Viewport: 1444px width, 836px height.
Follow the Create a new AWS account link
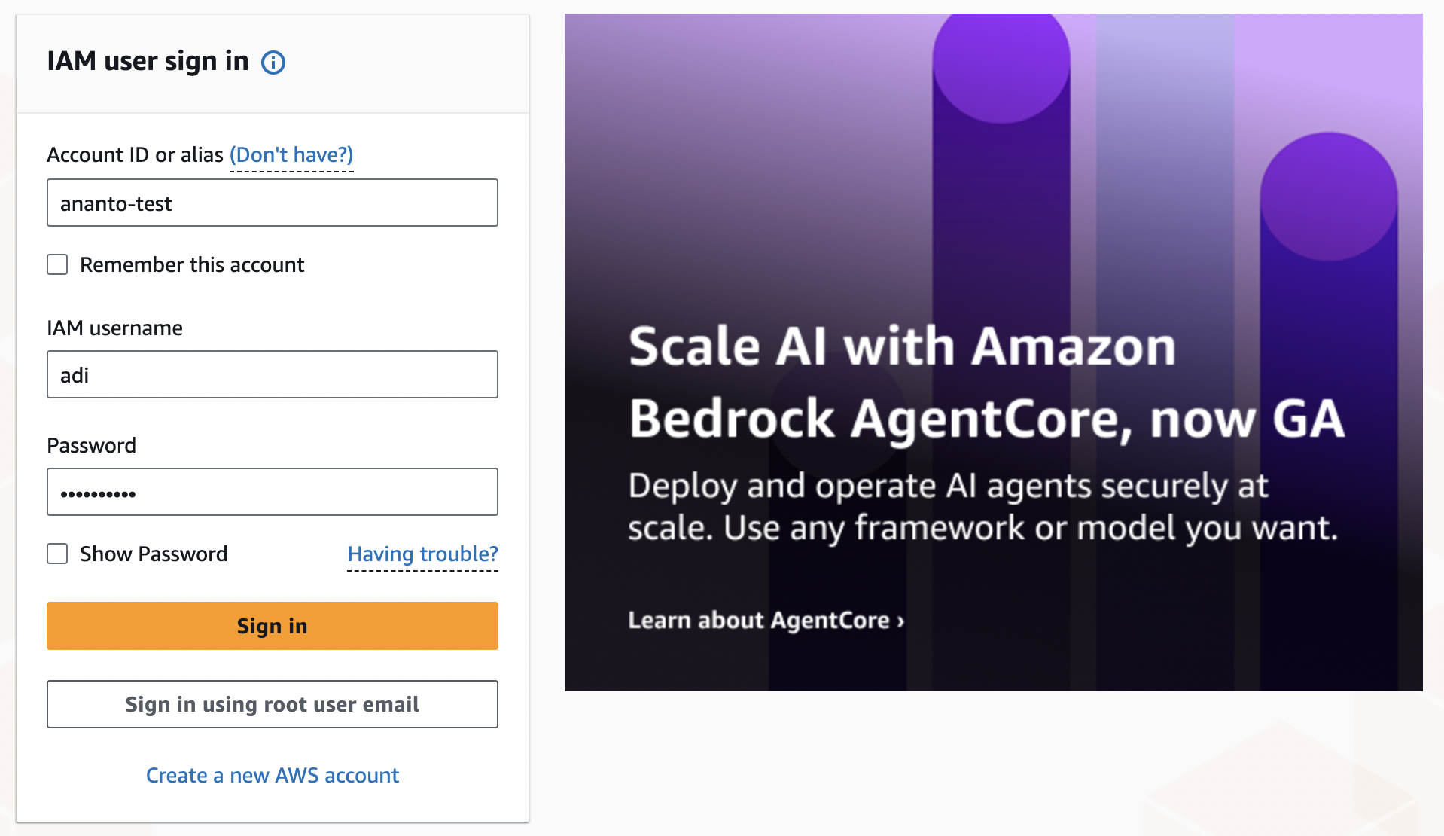(272, 775)
